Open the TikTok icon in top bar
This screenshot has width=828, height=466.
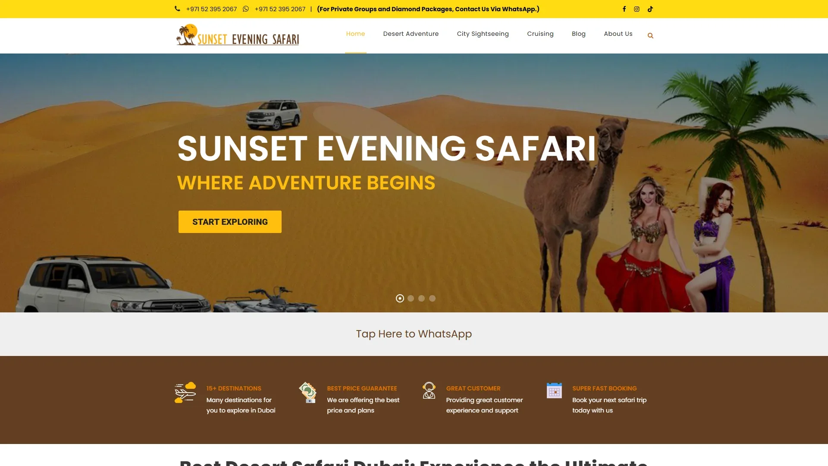click(650, 9)
